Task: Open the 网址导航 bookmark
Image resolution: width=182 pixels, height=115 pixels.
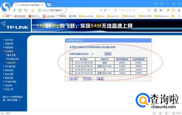Action: (20, 16)
